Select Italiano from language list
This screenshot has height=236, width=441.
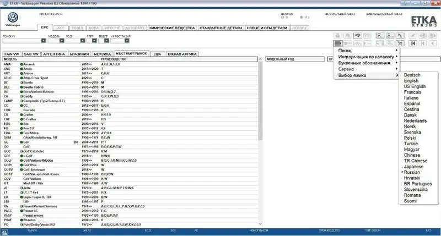[x=411, y=98]
